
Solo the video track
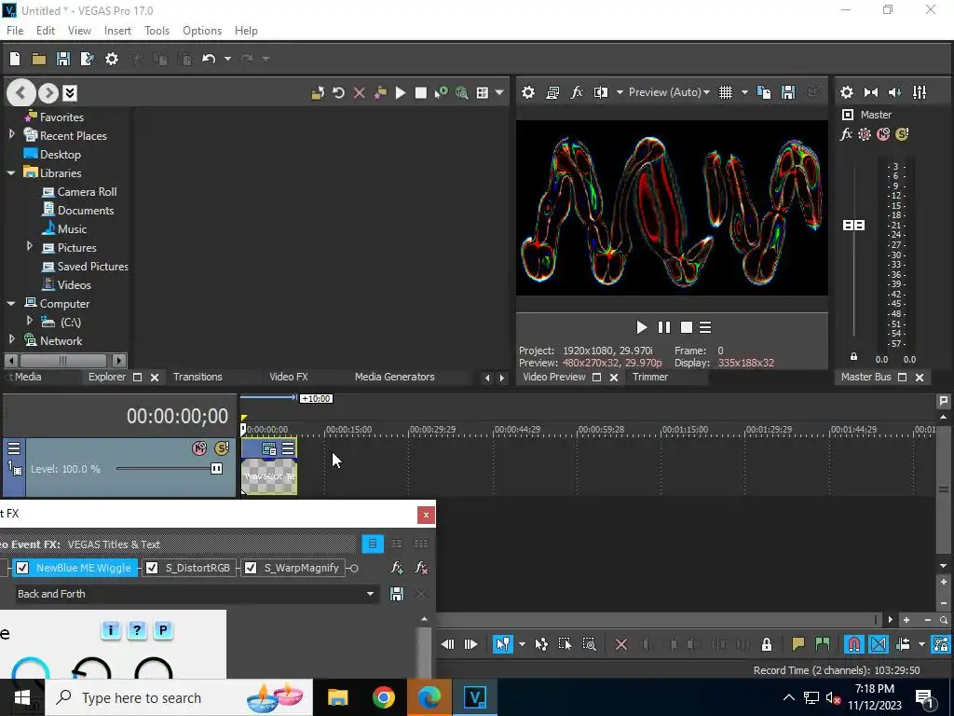[221, 448]
